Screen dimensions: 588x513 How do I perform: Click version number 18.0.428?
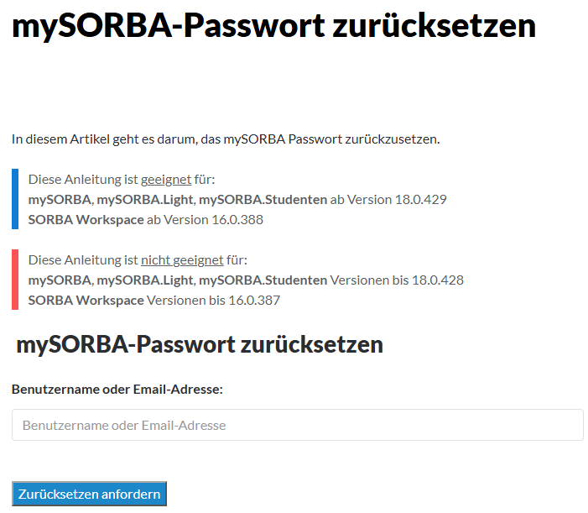pyautogui.click(x=438, y=280)
